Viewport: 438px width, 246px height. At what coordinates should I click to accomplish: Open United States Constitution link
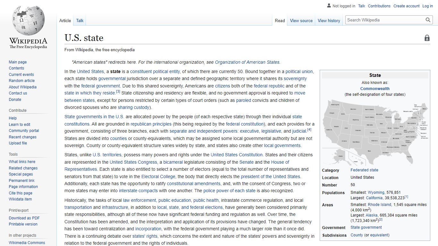coord(237,155)
